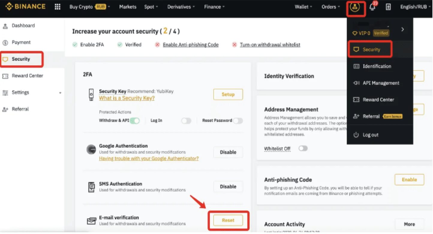Image resolution: width=433 pixels, height=234 pixels.
Task: Toggle the Log In protected action switch
Action: coord(186,121)
